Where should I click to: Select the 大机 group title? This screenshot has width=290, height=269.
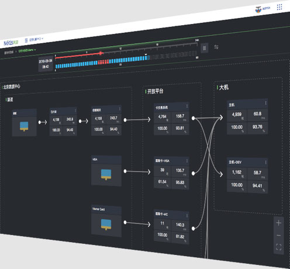click(224, 87)
